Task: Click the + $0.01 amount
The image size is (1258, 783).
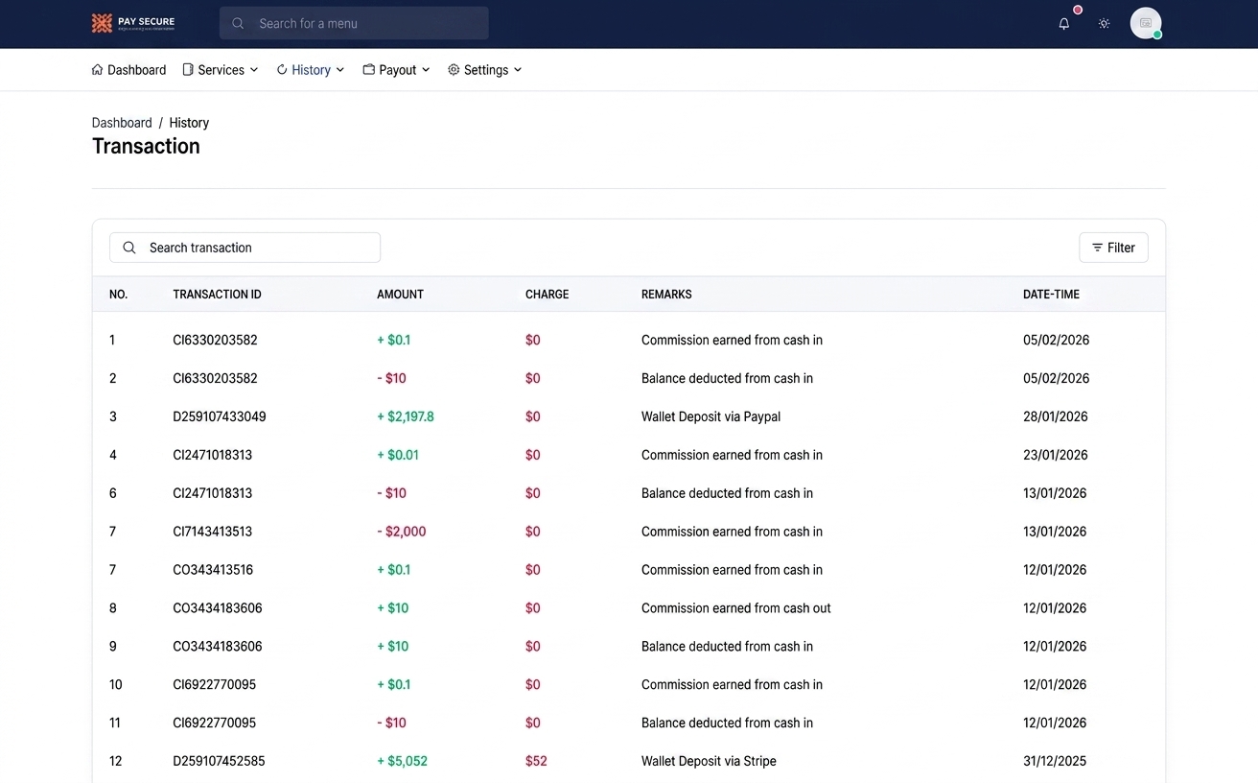Action: pos(398,455)
